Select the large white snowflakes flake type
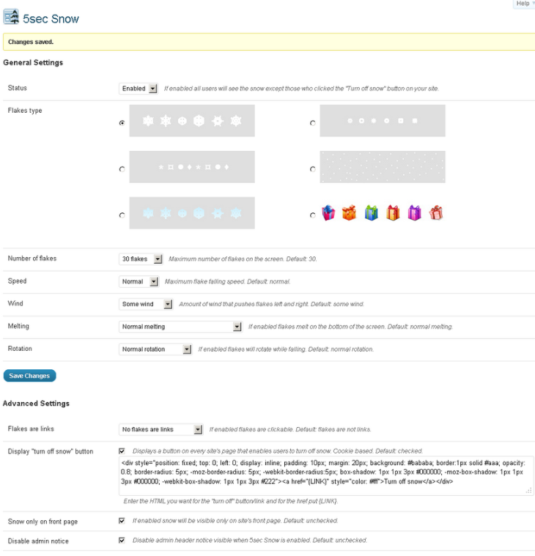This screenshot has height=556, width=535. (x=122, y=123)
